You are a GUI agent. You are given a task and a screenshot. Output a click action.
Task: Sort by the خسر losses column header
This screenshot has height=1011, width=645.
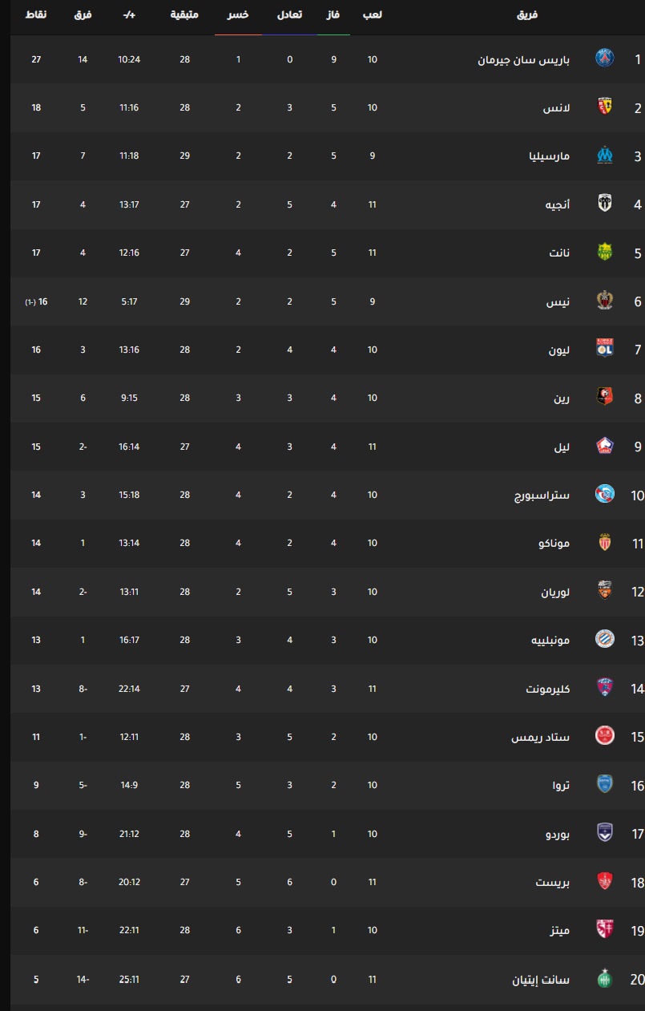click(x=238, y=15)
